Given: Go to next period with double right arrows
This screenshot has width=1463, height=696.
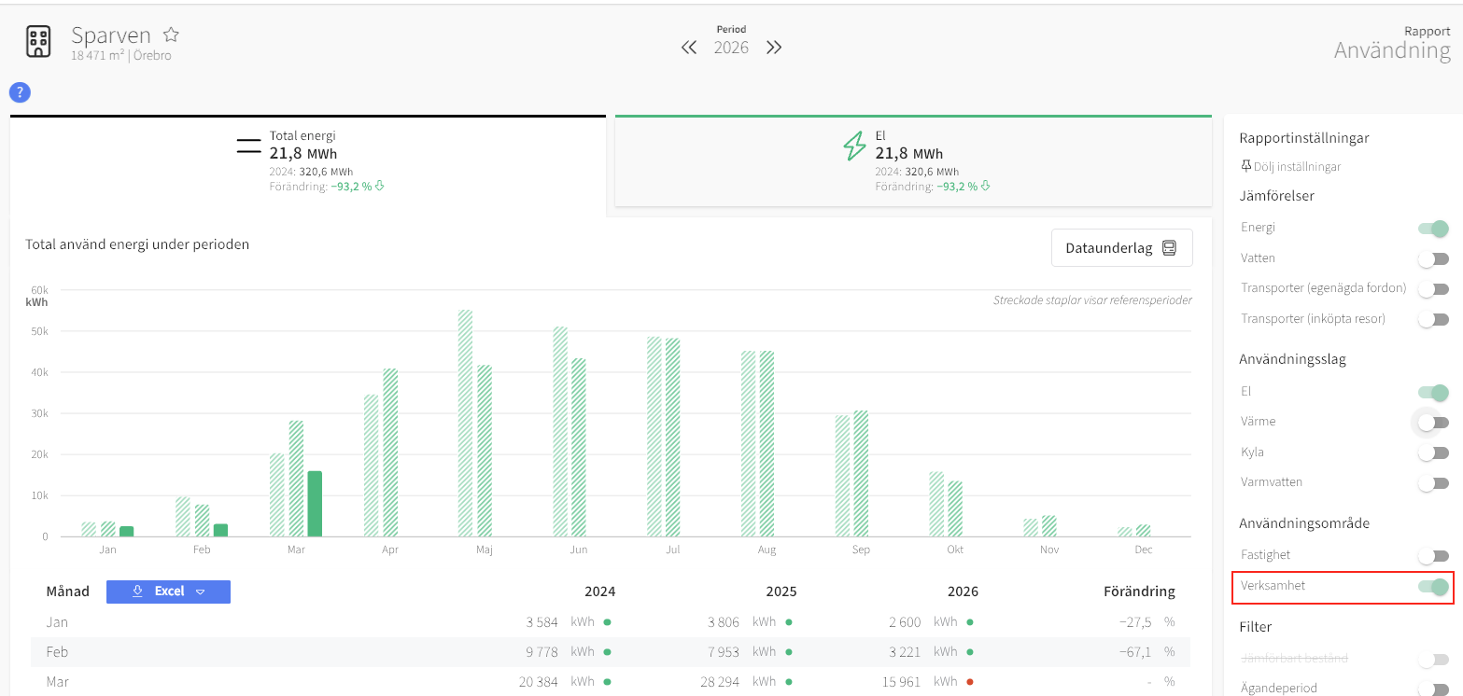Looking at the screenshot, I should point(774,48).
